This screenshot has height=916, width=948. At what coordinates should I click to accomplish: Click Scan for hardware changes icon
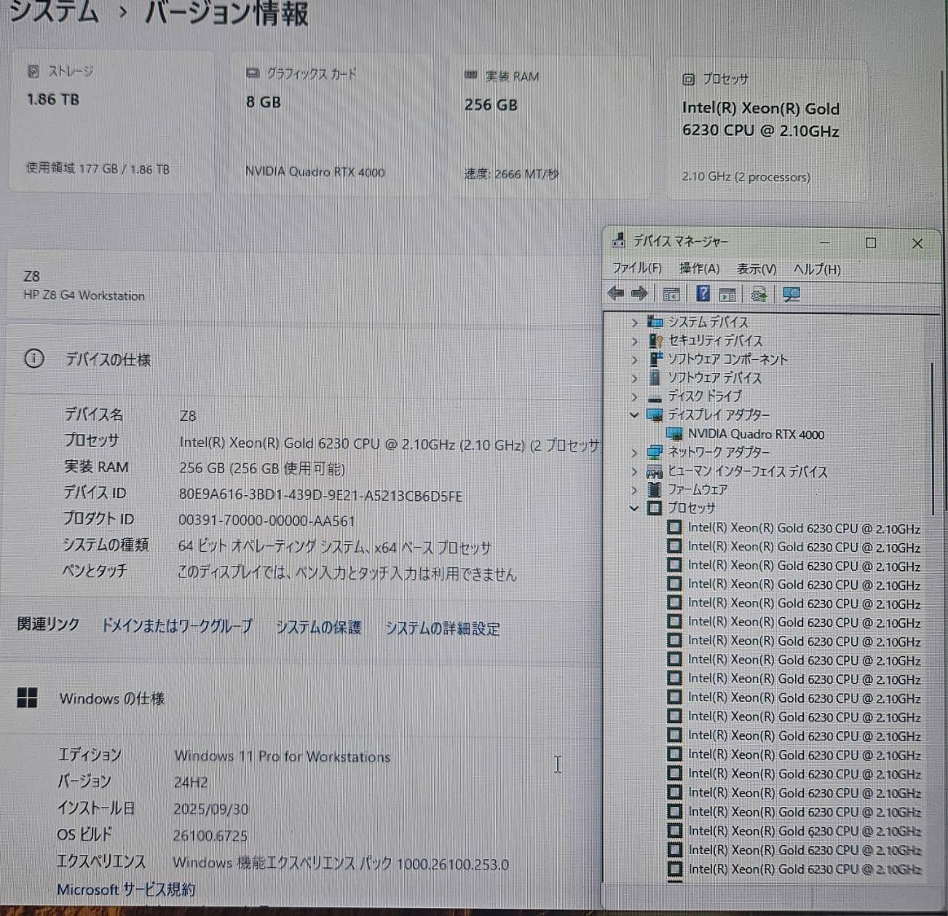(791, 293)
